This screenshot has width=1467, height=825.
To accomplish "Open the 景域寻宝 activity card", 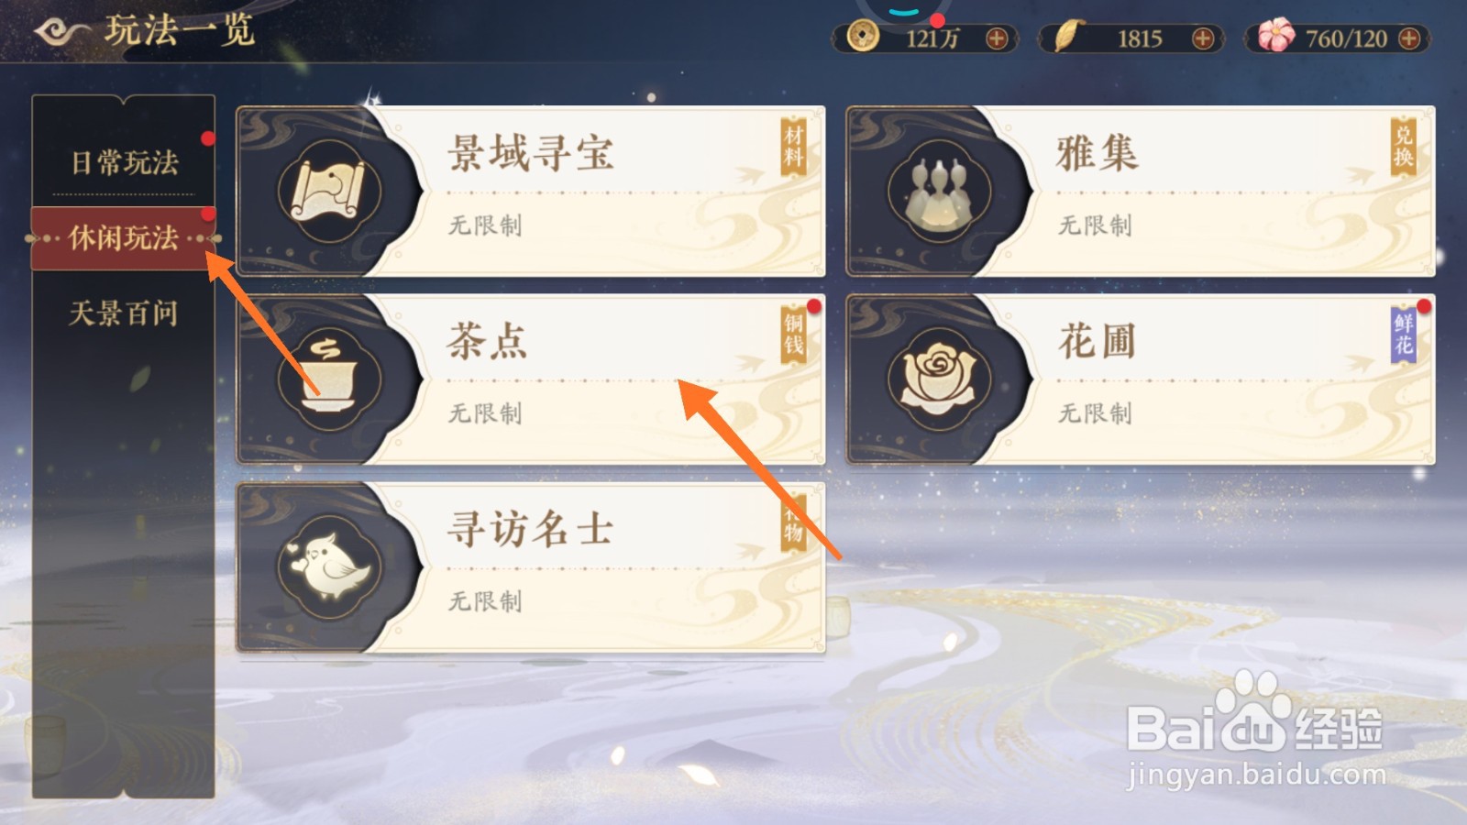I will click(x=531, y=192).
